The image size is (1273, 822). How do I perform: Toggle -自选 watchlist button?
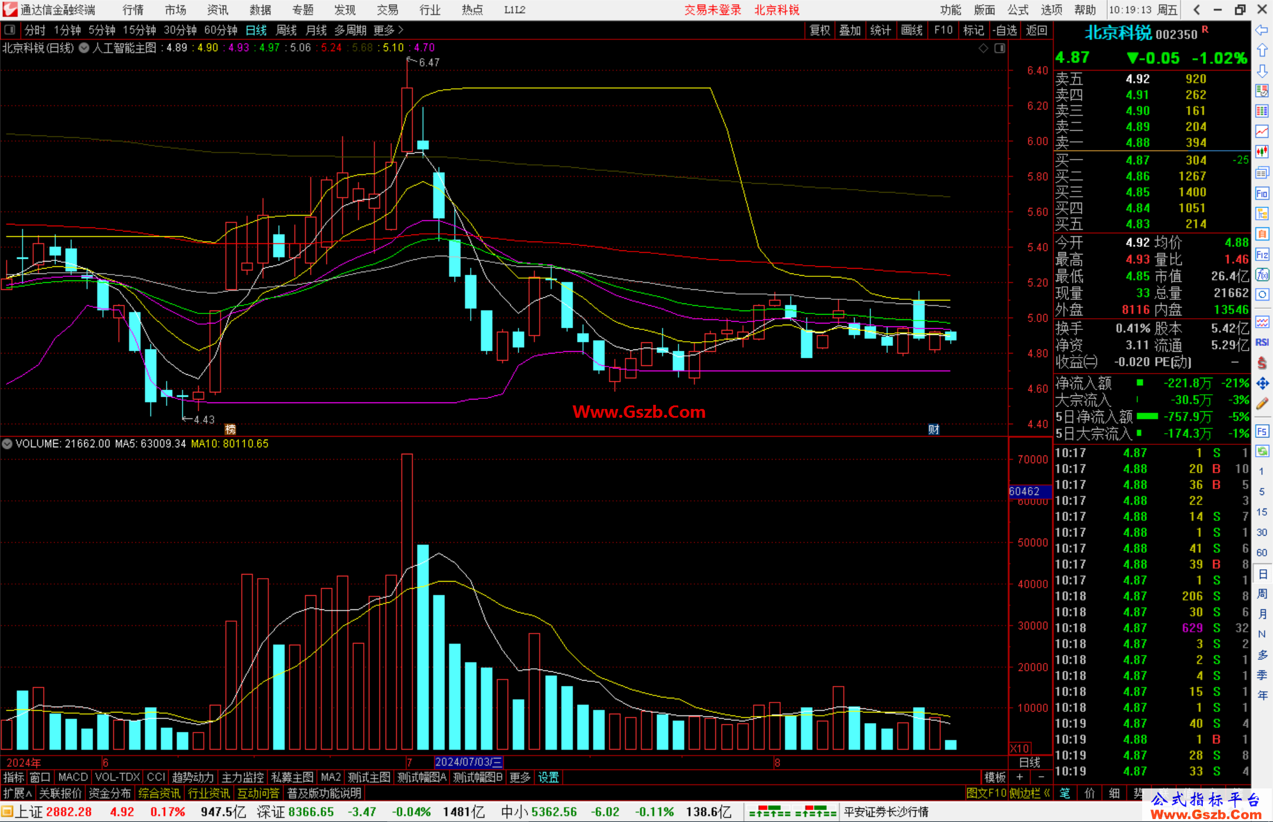click(1005, 30)
